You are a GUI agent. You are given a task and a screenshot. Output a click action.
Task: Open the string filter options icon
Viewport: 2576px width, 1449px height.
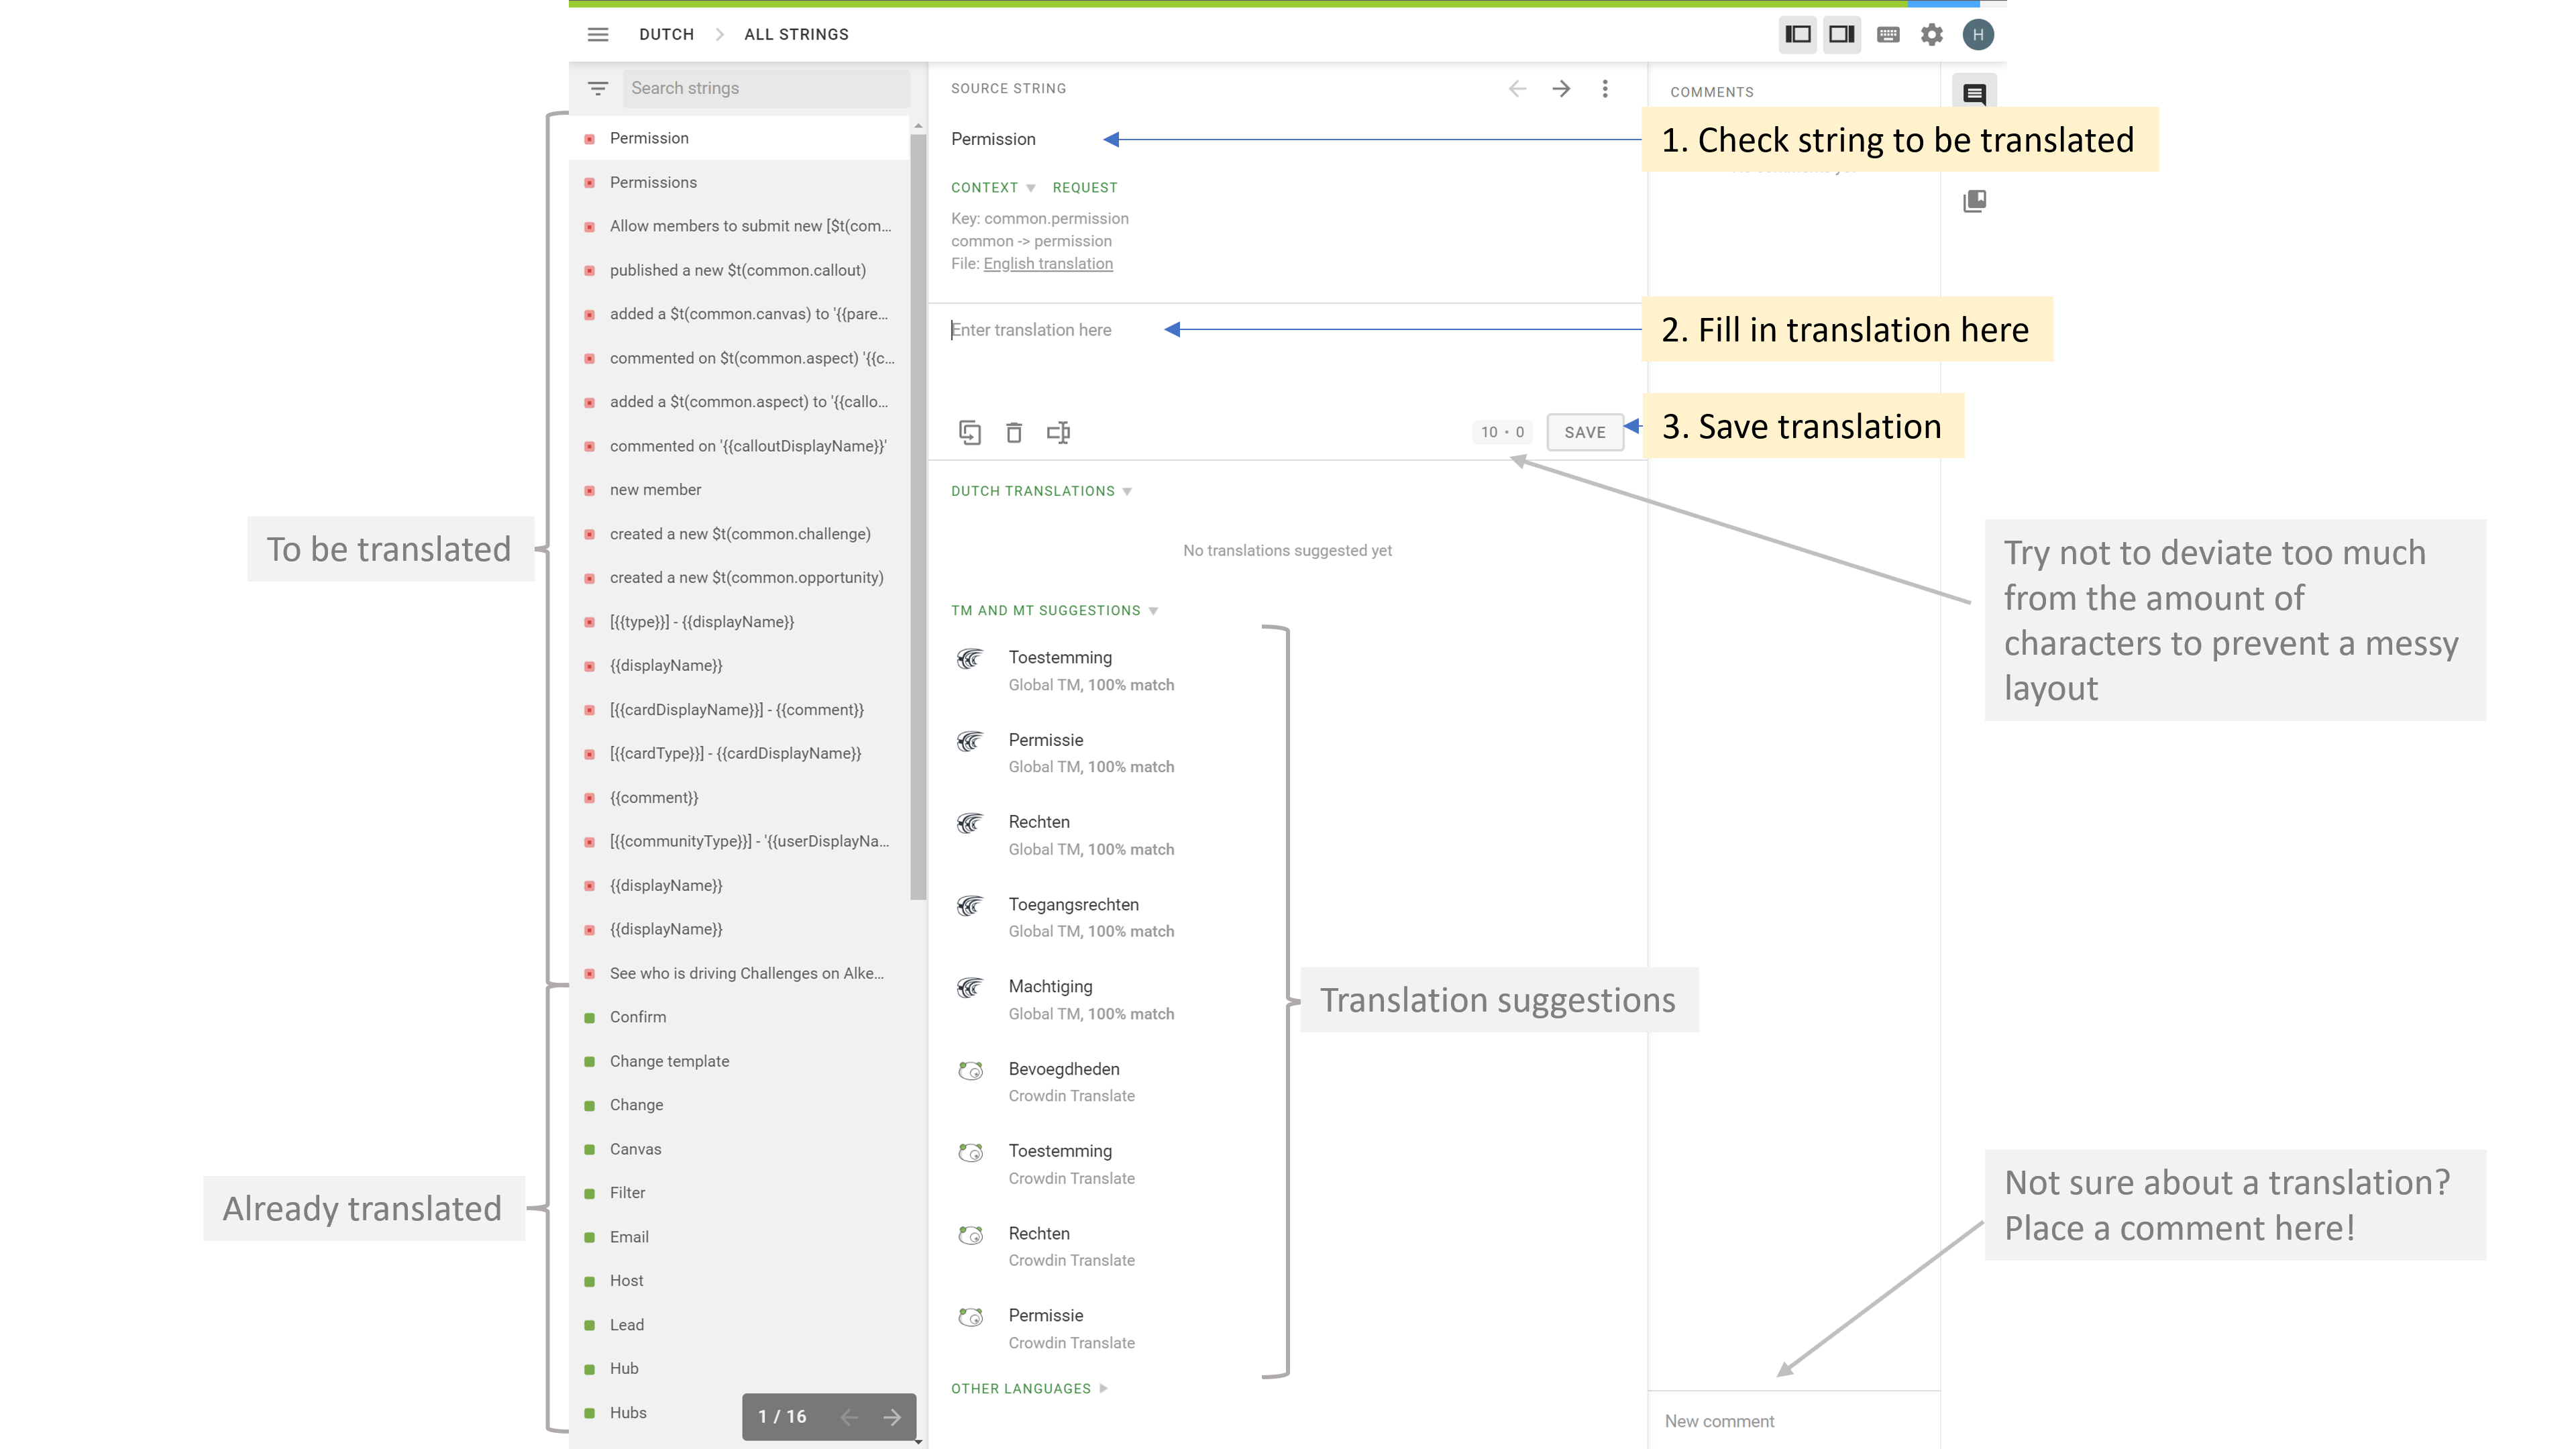[597, 88]
